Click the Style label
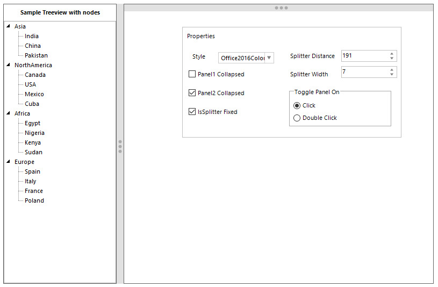This screenshot has height=287, width=438. [199, 56]
